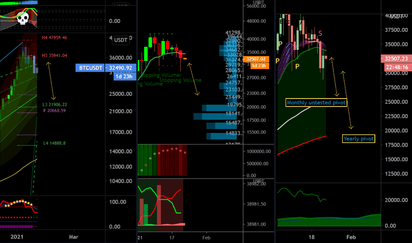This screenshot has width=412, height=243.
Task: Click the 25000.00 value on the left chart axis
Action: 121,94
